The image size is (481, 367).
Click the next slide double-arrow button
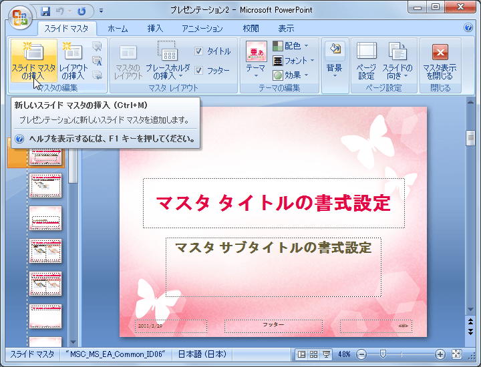[470, 332]
